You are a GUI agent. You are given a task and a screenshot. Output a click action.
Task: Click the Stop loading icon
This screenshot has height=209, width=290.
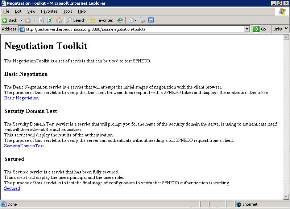click(x=41, y=20)
